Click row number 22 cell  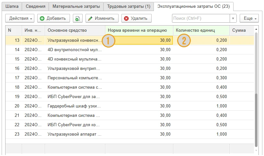[14, 125]
